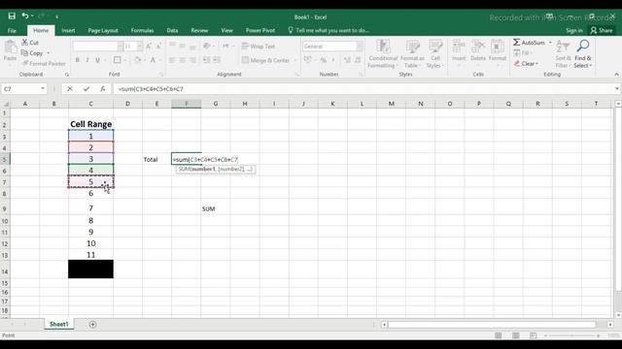This screenshot has width=622, height=349.
Task: Open Cell Styles
Action: click(435, 54)
